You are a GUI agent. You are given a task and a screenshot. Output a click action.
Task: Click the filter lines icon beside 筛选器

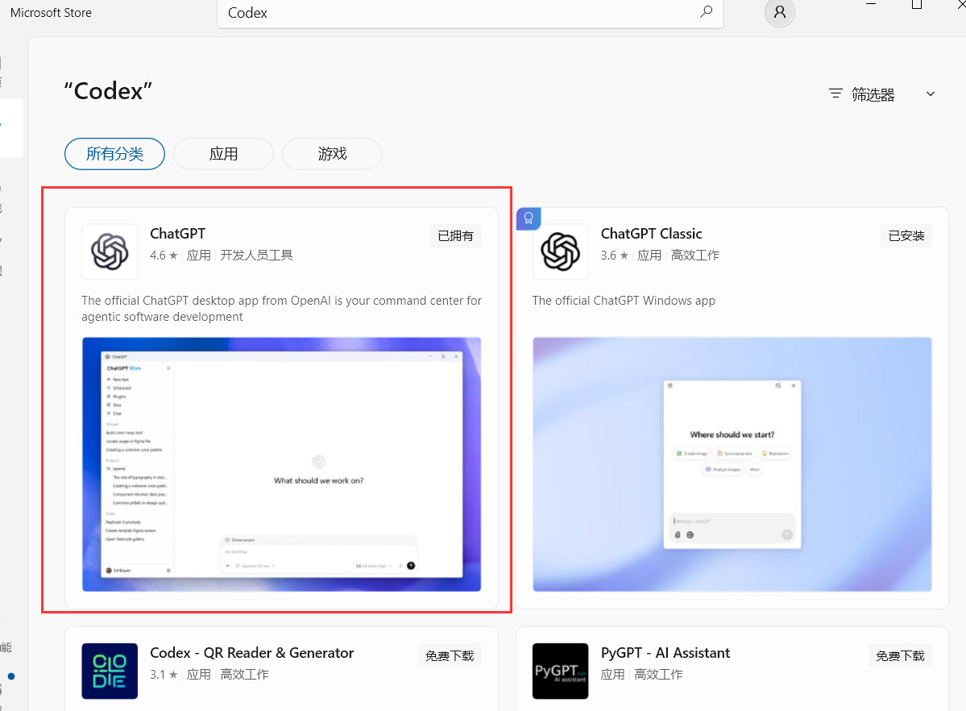[x=835, y=94]
